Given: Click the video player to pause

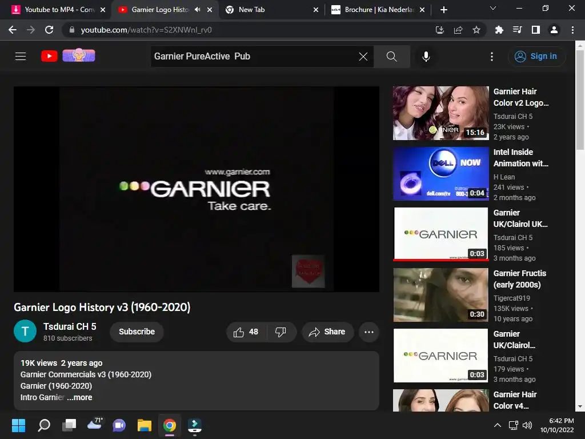Looking at the screenshot, I should pos(197,189).
